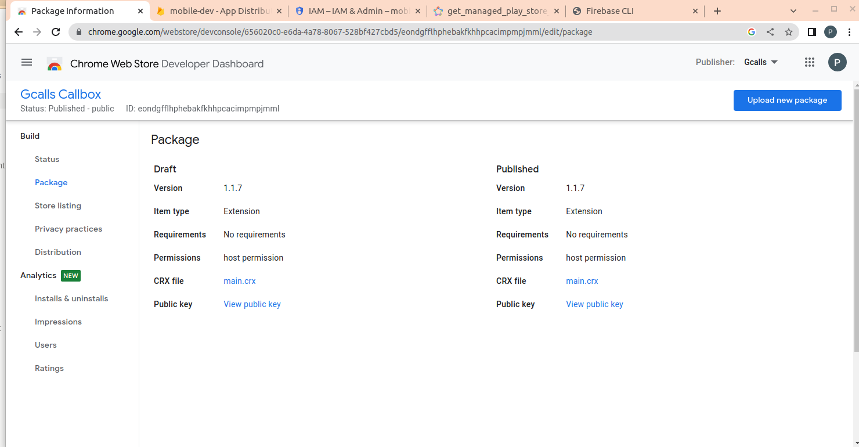Click the Upload new package button
Screen dimensions: 859x447
[787, 100]
